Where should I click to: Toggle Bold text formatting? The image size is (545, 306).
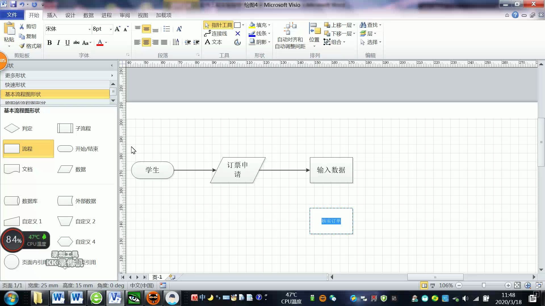tap(49, 43)
